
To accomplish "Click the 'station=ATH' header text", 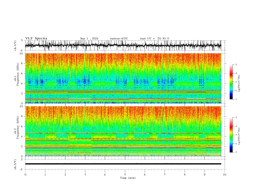I will (x=119, y=38).
